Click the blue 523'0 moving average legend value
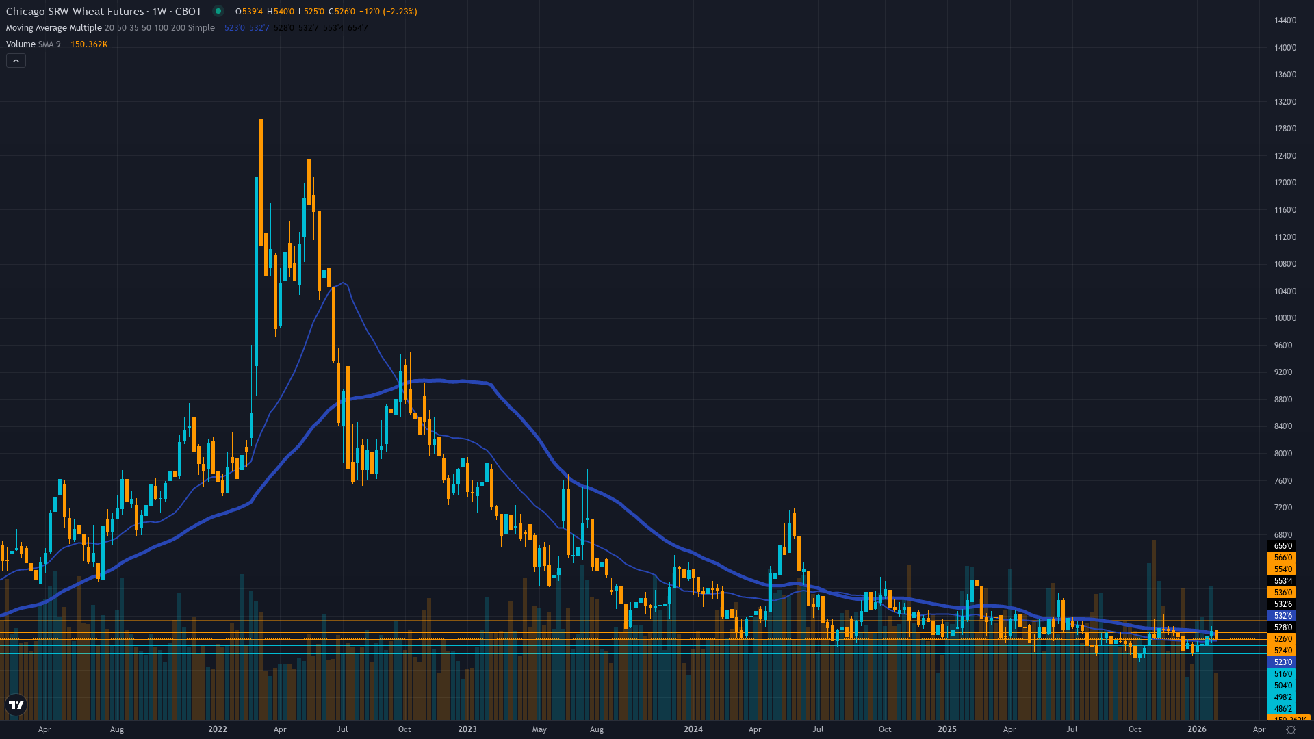Image resolution: width=1314 pixels, height=739 pixels. tap(235, 28)
